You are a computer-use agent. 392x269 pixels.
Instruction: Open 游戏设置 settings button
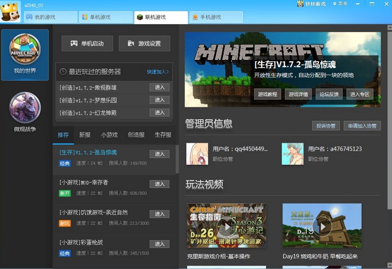click(145, 44)
